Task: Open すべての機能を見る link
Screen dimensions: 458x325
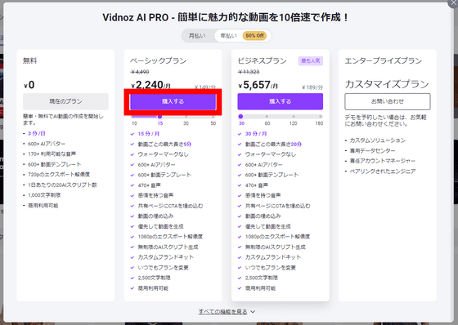Action: tap(222, 312)
